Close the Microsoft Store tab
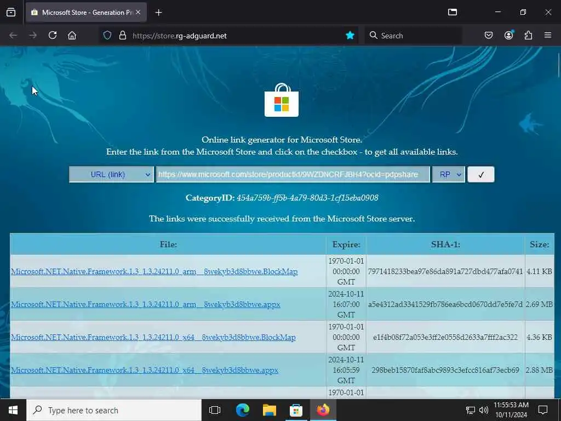This screenshot has width=561, height=421. [x=138, y=12]
